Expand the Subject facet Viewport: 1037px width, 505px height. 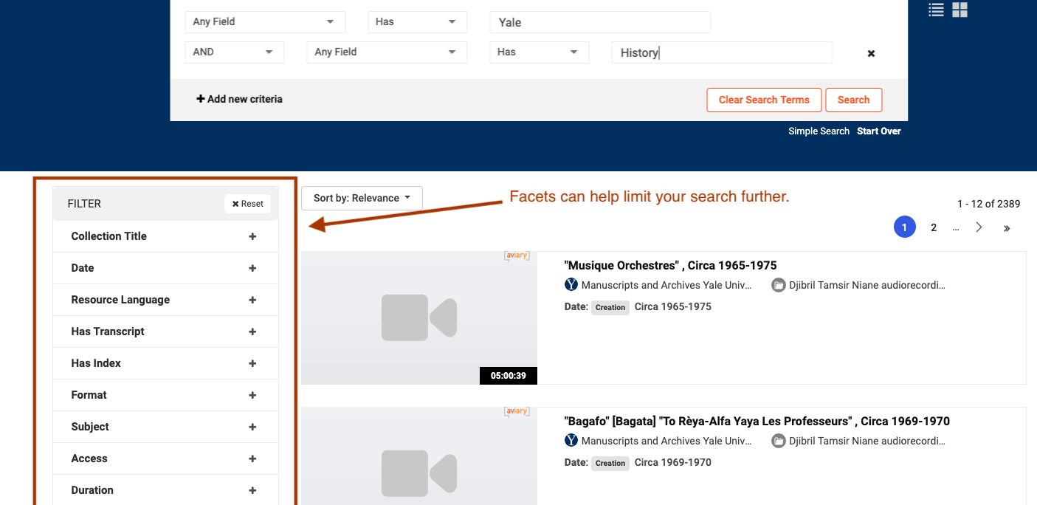tap(165, 427)
